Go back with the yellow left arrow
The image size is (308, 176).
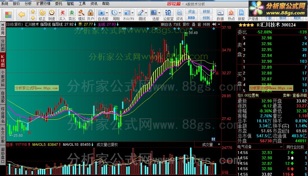[x=21, y=15]
